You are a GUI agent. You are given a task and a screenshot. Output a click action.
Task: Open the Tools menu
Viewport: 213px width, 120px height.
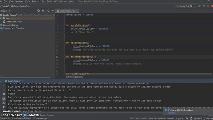pyautogui.click(x=49, y=1)
